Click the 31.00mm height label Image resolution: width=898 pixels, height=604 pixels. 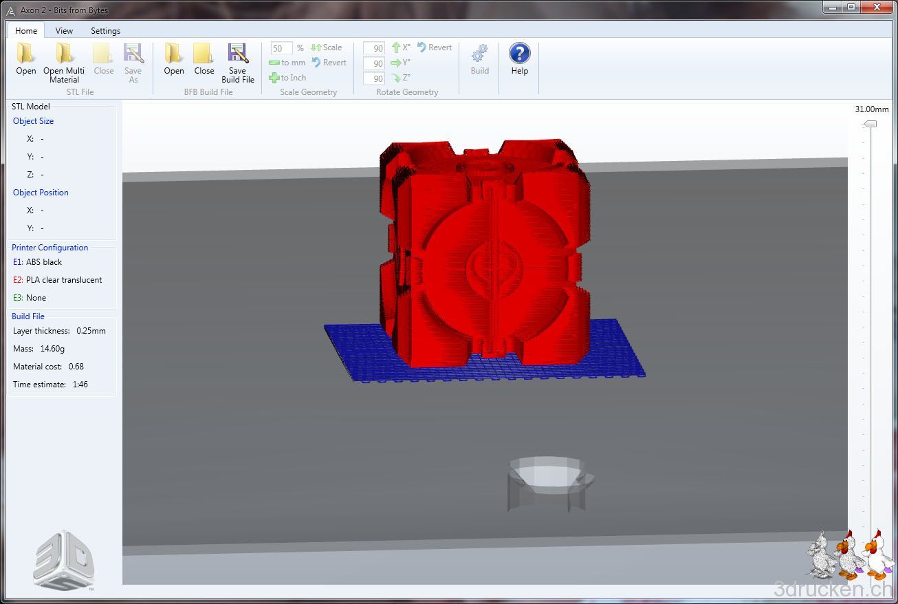(x=871, y=109)
